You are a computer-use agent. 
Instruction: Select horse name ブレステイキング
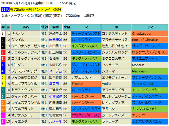(24, 71)
